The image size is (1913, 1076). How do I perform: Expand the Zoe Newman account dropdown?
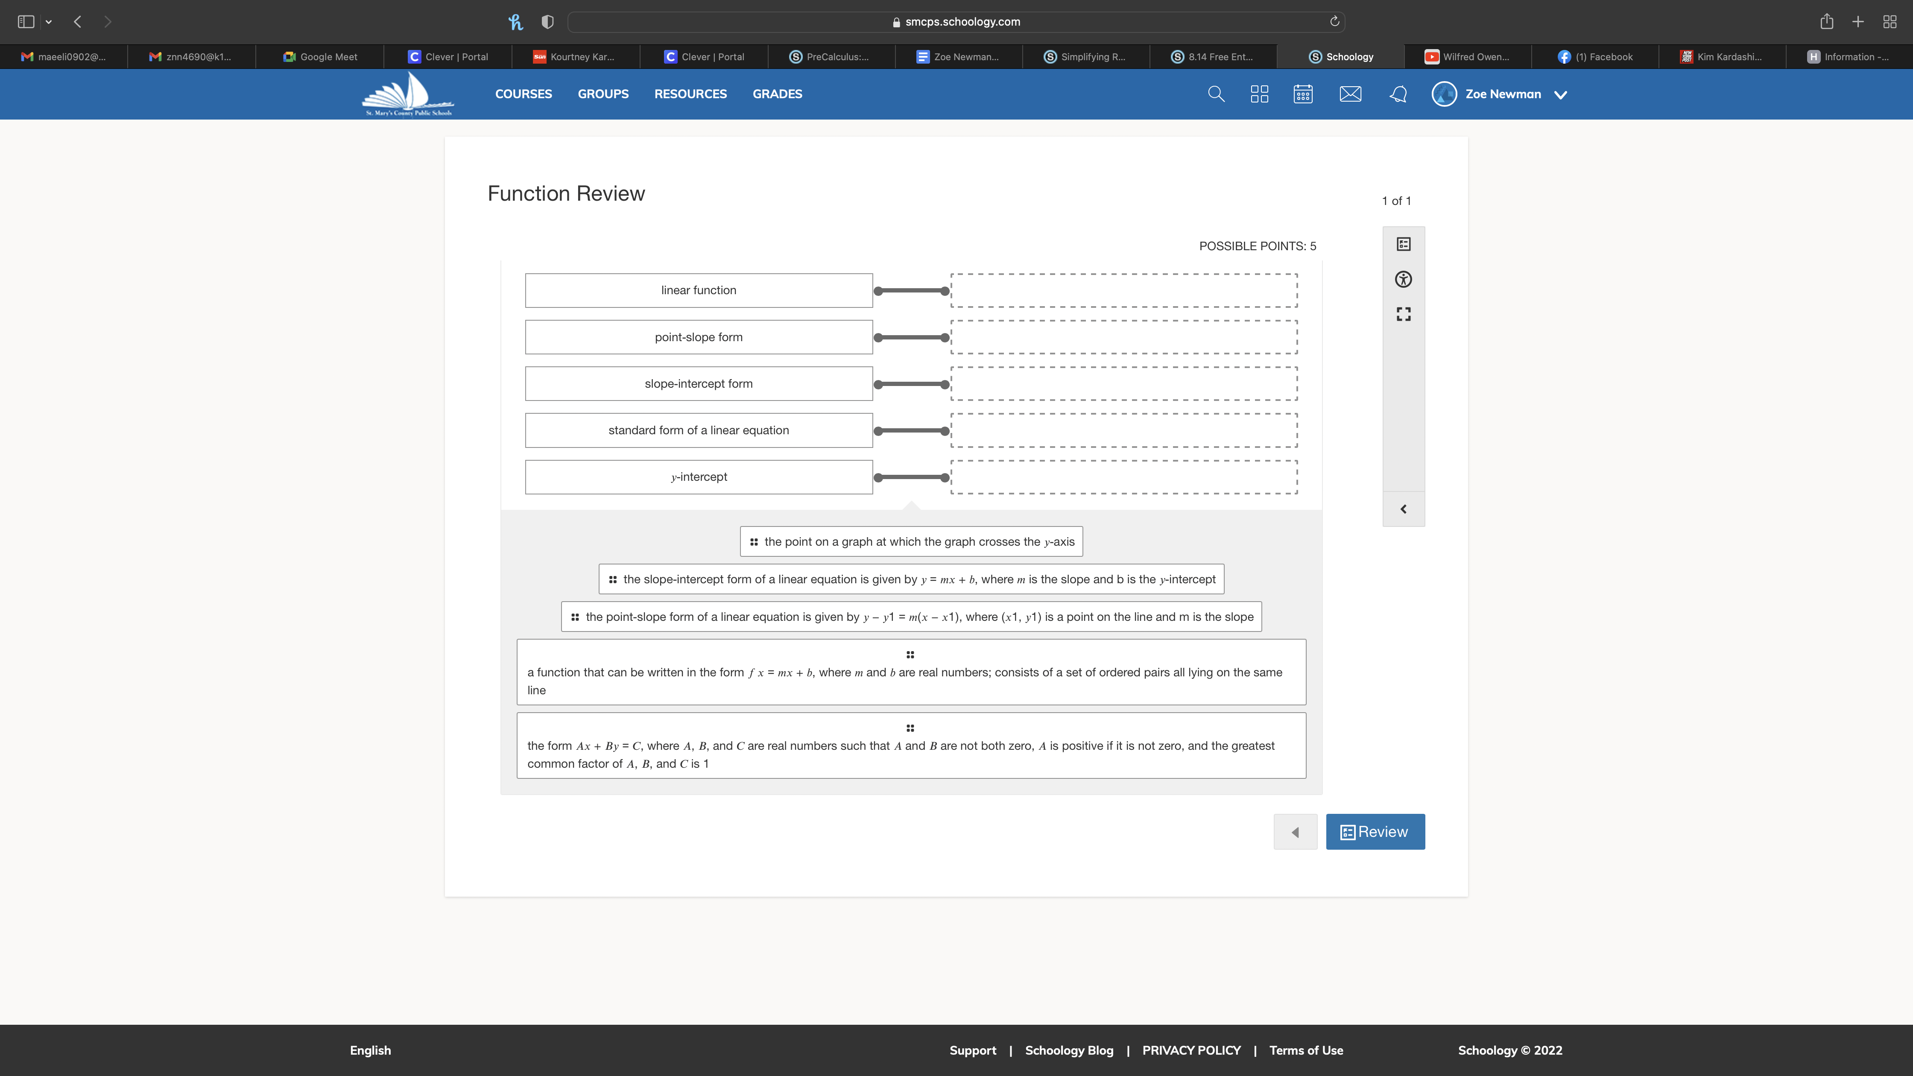(1560, 94)
